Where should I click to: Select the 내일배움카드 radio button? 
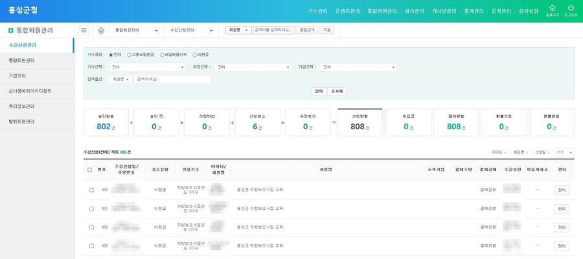pos(162,55)
